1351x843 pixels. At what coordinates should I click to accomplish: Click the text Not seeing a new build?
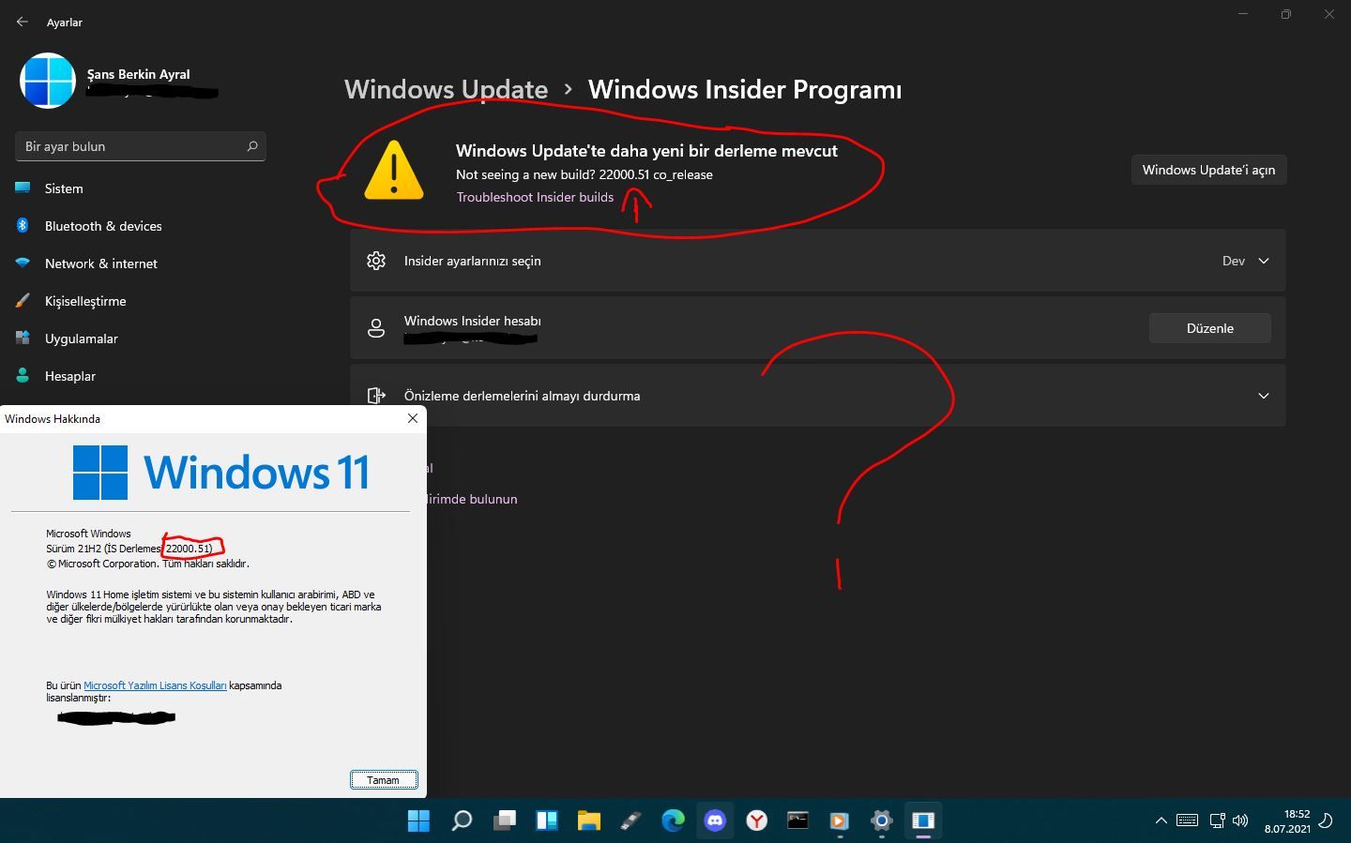tap(525, 174)
